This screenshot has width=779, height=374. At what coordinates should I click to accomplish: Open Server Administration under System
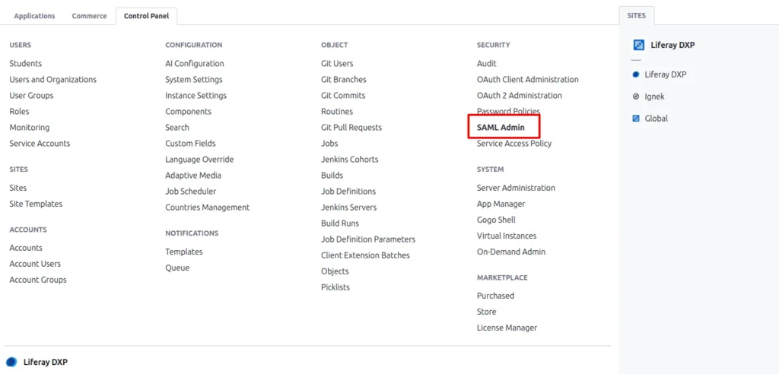tap(516, 188)
